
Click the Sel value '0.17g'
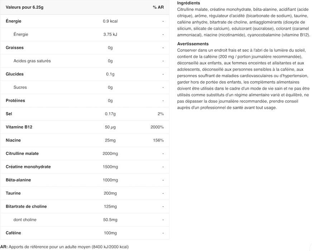(110, 114)
